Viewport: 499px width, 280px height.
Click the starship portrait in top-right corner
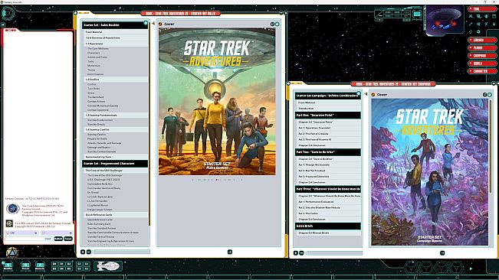click(x=445, y=20)
